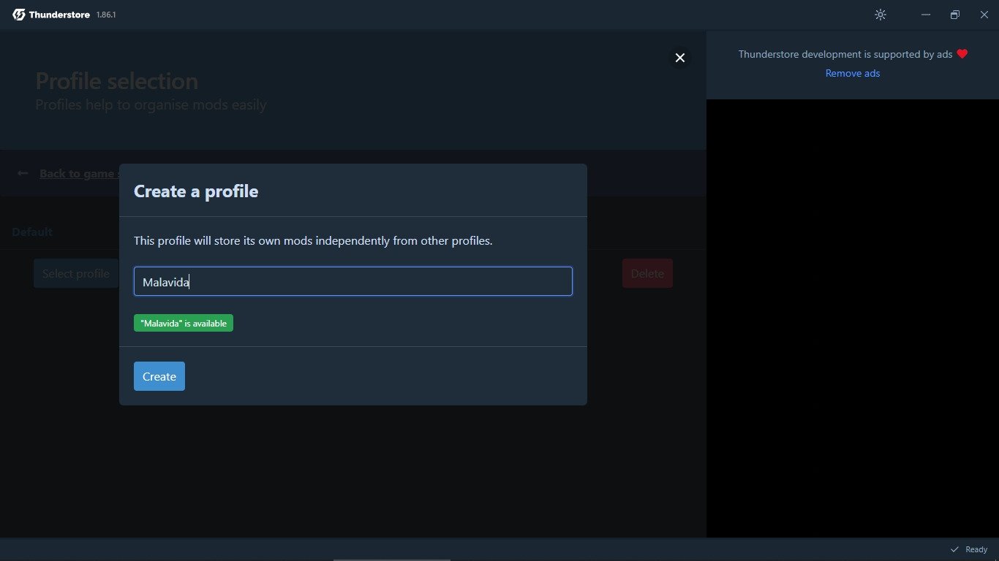
Task: Click the text about storing mods independently
Action: [x=313, y=240]
